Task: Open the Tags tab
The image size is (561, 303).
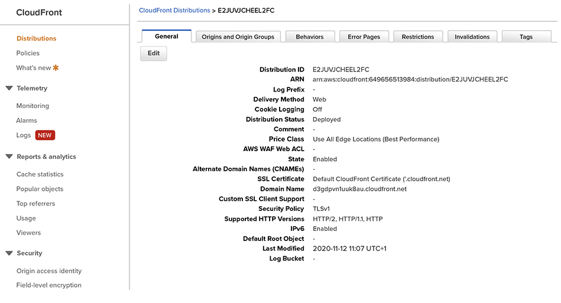Action: click(526, 37)
